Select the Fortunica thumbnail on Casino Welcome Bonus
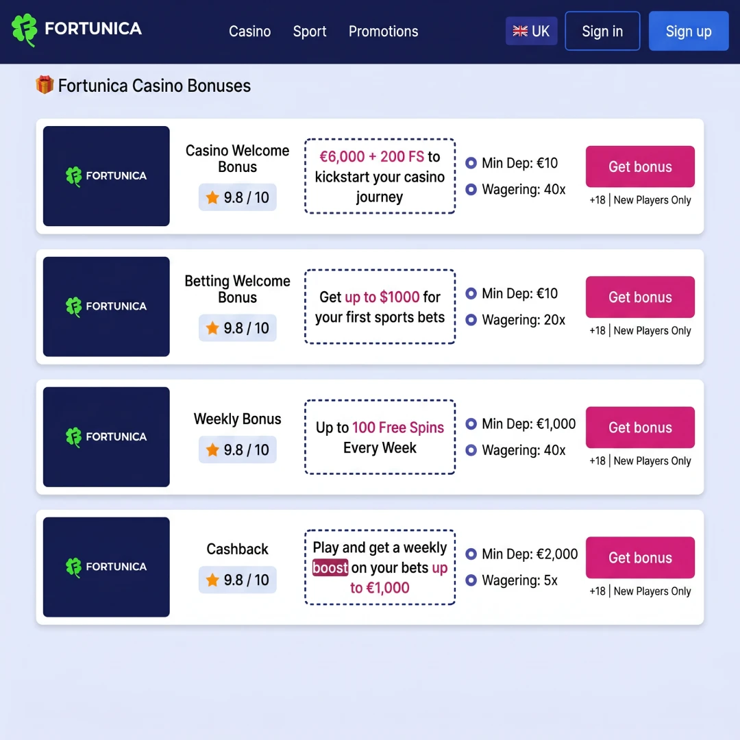 coord(106,175)
